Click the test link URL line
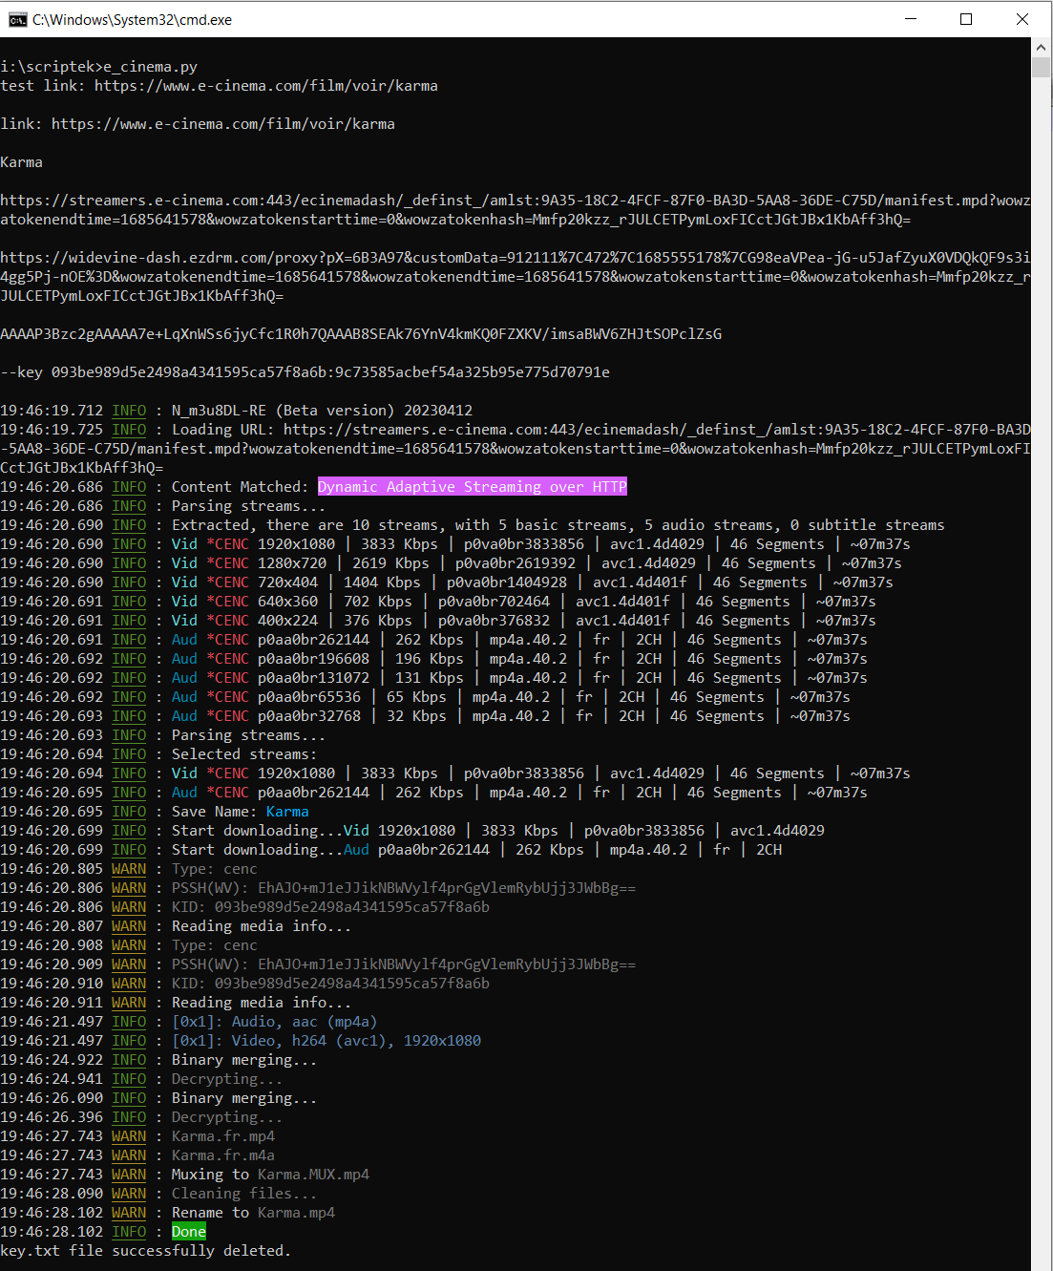Viewport: 1053px width, 1271px height. point(220,86)
